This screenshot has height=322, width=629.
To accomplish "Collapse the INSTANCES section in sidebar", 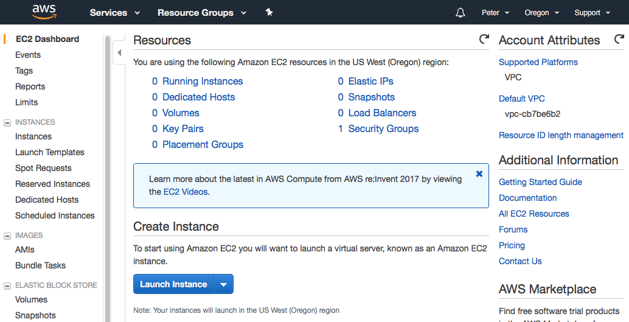I will (x=7, y=122).
